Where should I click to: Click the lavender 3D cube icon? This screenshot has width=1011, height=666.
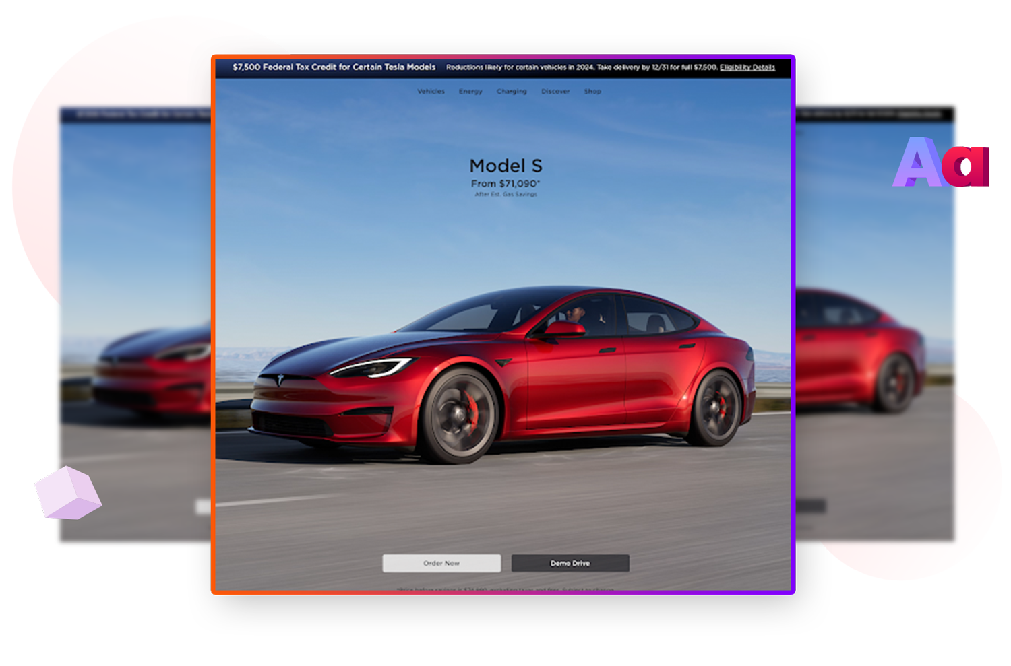click(68, 494)
